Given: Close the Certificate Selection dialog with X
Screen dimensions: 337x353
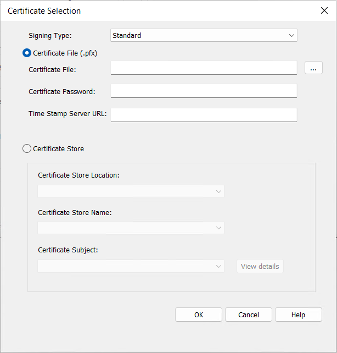Looking at the screenshot, I should coord(324,10).
